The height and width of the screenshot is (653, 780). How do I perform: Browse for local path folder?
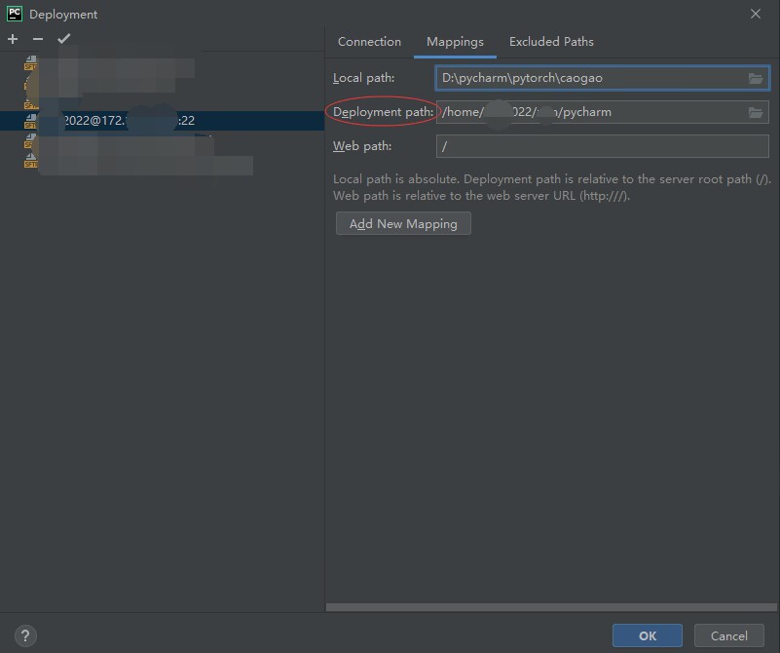click(755, 78)
